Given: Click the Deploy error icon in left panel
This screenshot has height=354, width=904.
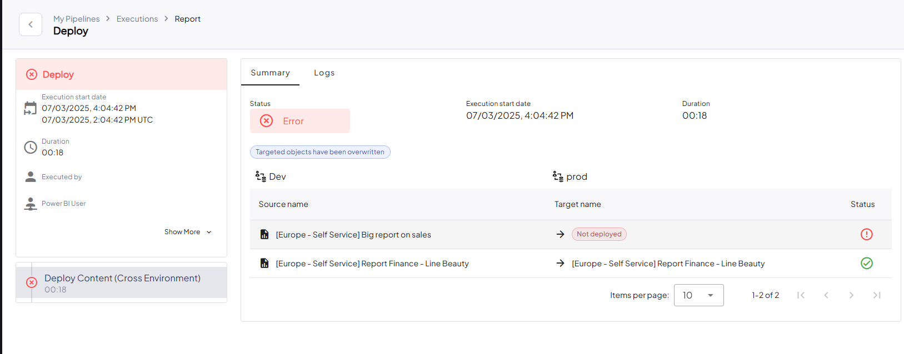Looking at the screenshot, I should point(32,74).
